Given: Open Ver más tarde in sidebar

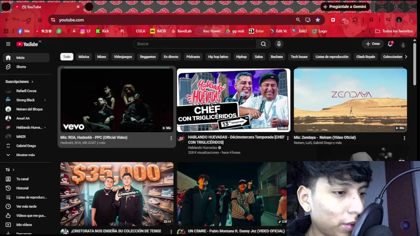Looking at the screenshot, I should [x=26, y=206].
